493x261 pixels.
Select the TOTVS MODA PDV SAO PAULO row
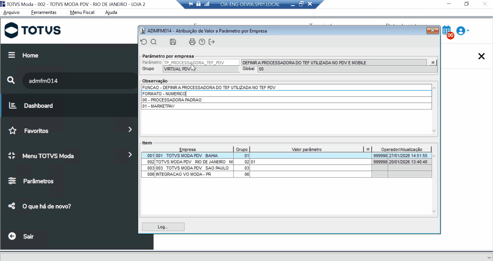[x=287, y=168]
